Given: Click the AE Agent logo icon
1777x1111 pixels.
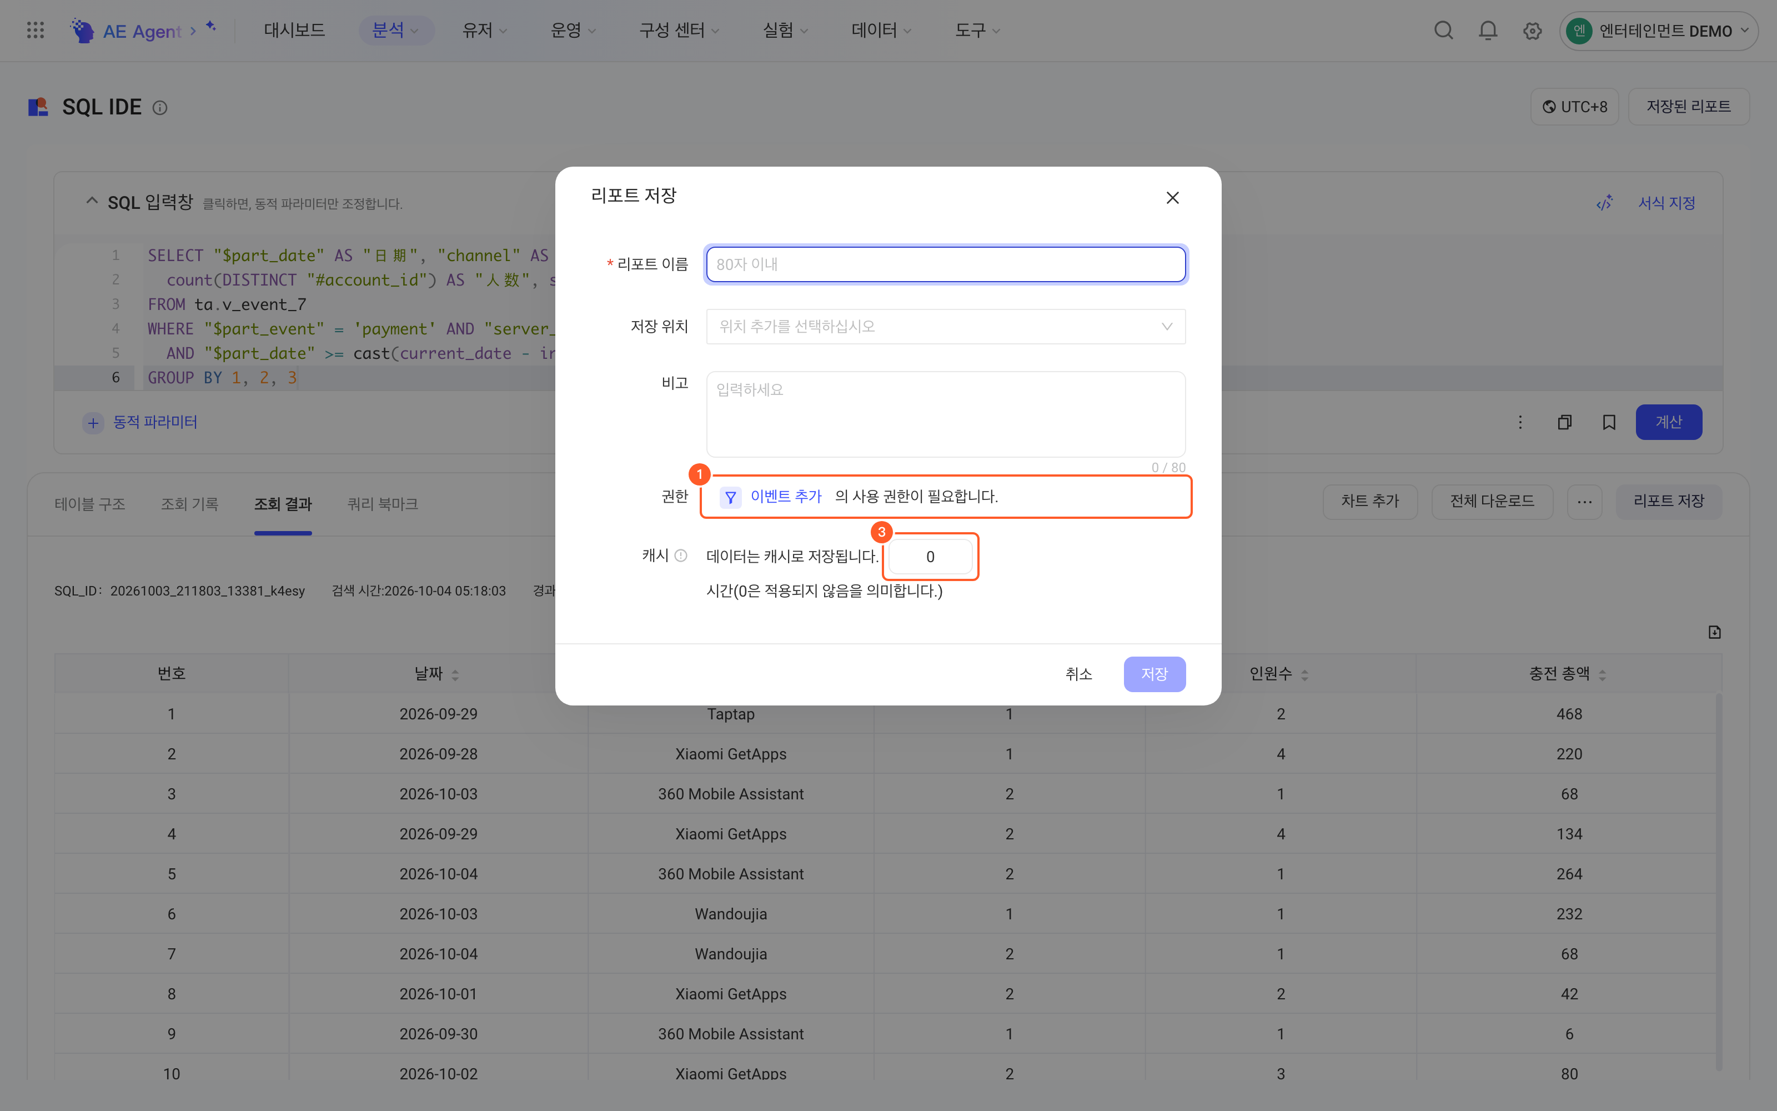Looking at the screenshot, I should (83, 30).
